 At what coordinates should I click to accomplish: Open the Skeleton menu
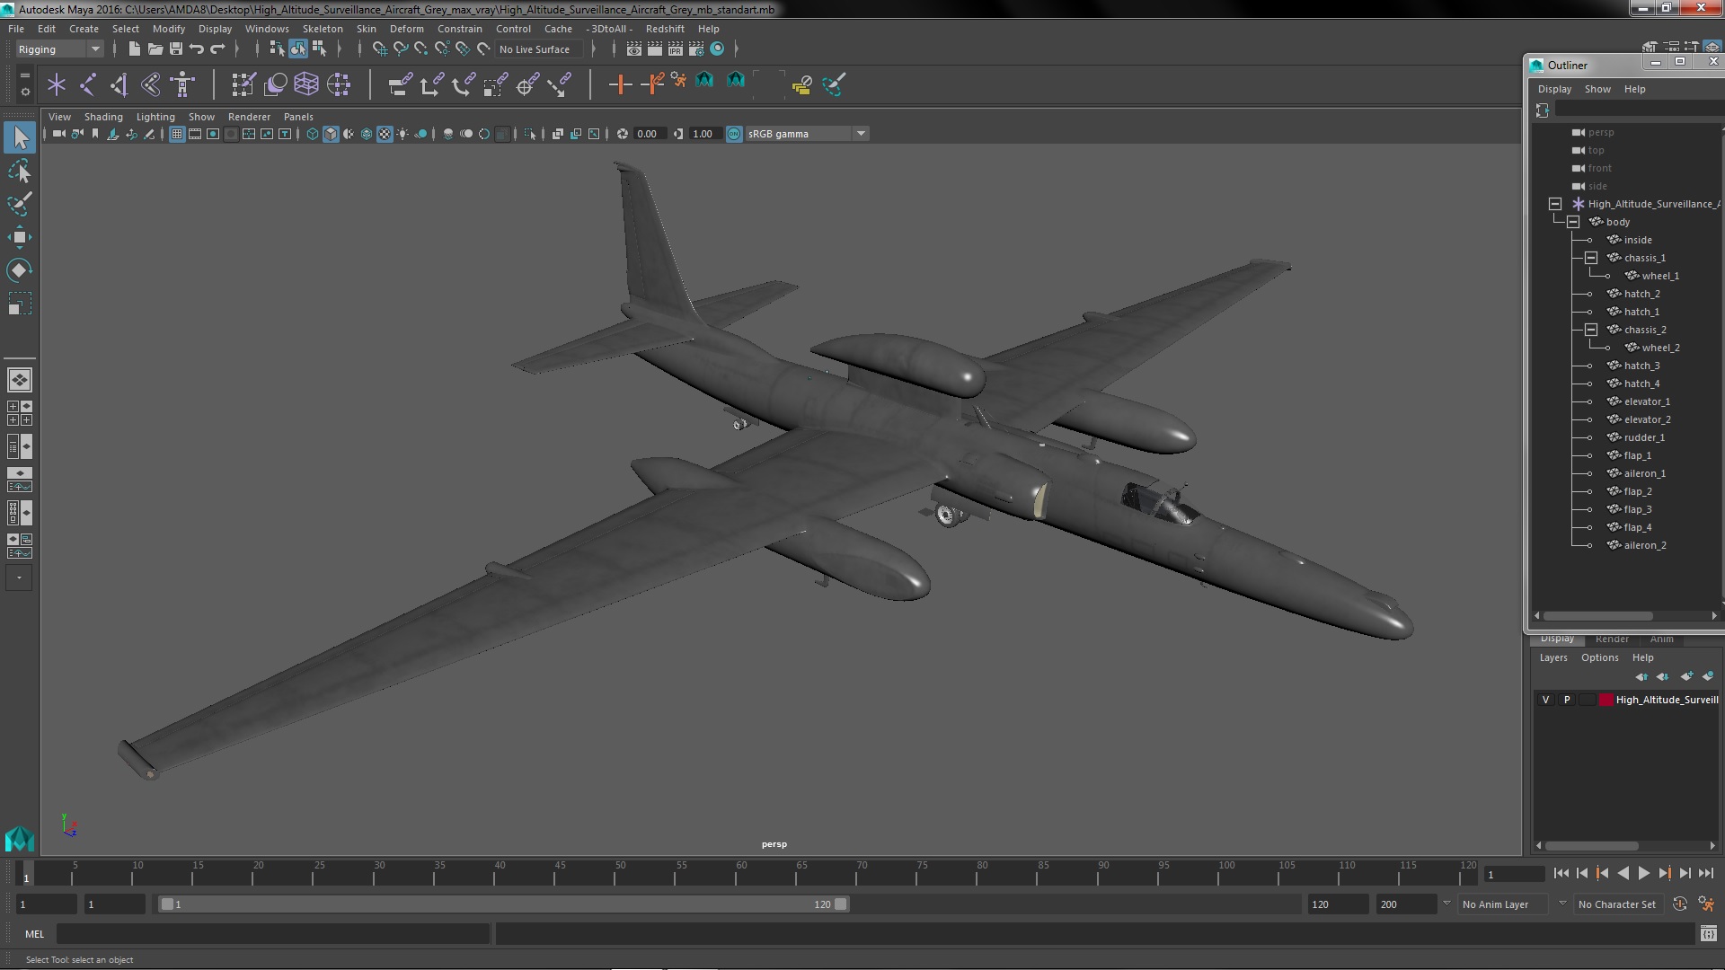[323, 29]
